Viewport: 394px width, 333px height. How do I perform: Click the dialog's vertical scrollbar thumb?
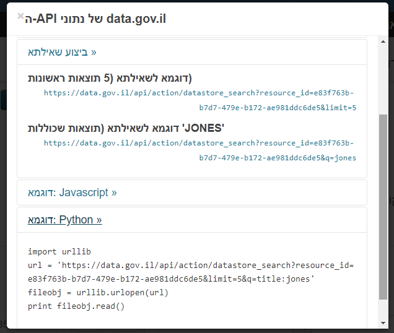tap(383, 207)
